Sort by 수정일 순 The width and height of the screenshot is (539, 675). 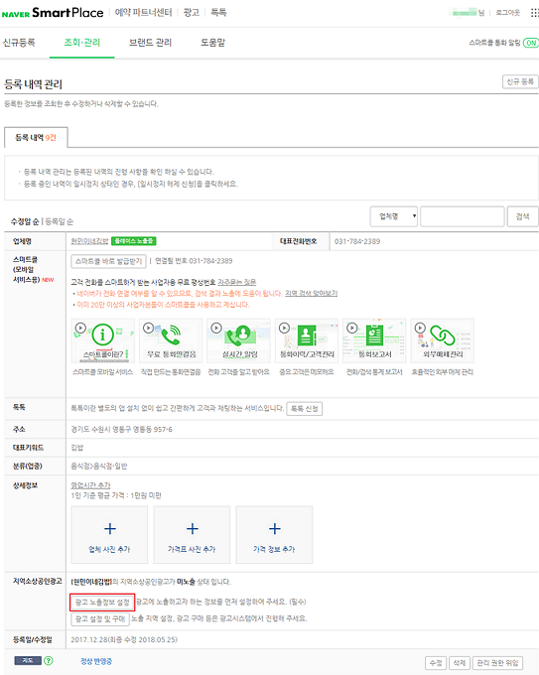coord(25,221)
